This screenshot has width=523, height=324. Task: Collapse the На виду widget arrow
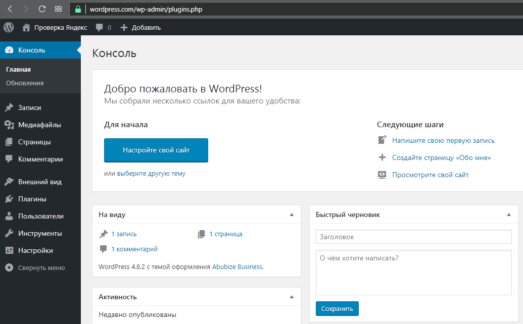292,214
